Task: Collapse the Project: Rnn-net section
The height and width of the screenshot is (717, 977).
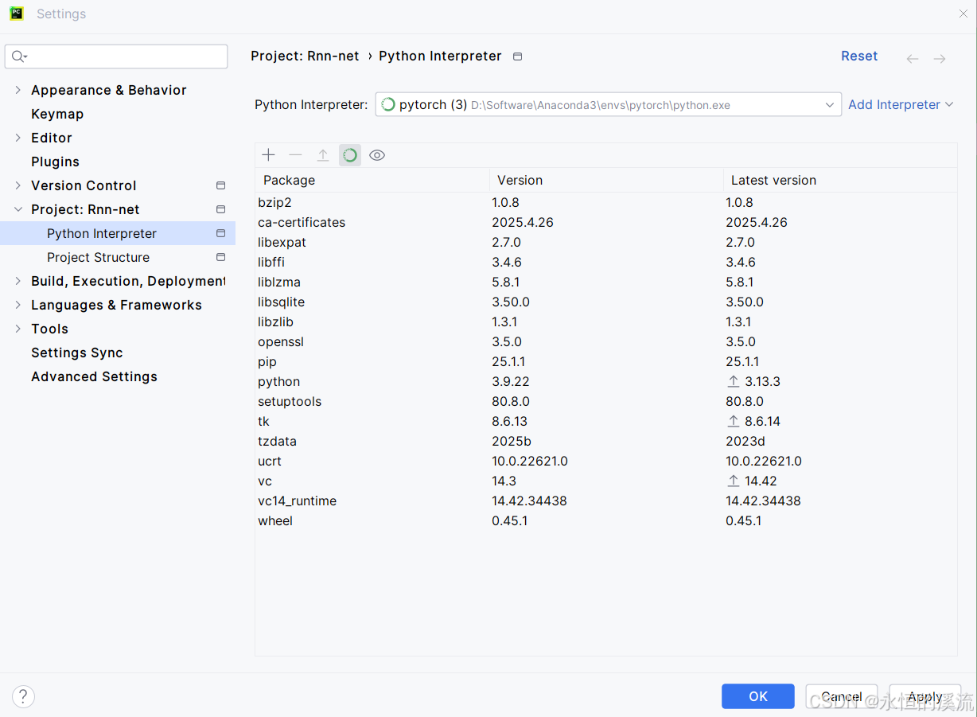Action: click(18, 209)
